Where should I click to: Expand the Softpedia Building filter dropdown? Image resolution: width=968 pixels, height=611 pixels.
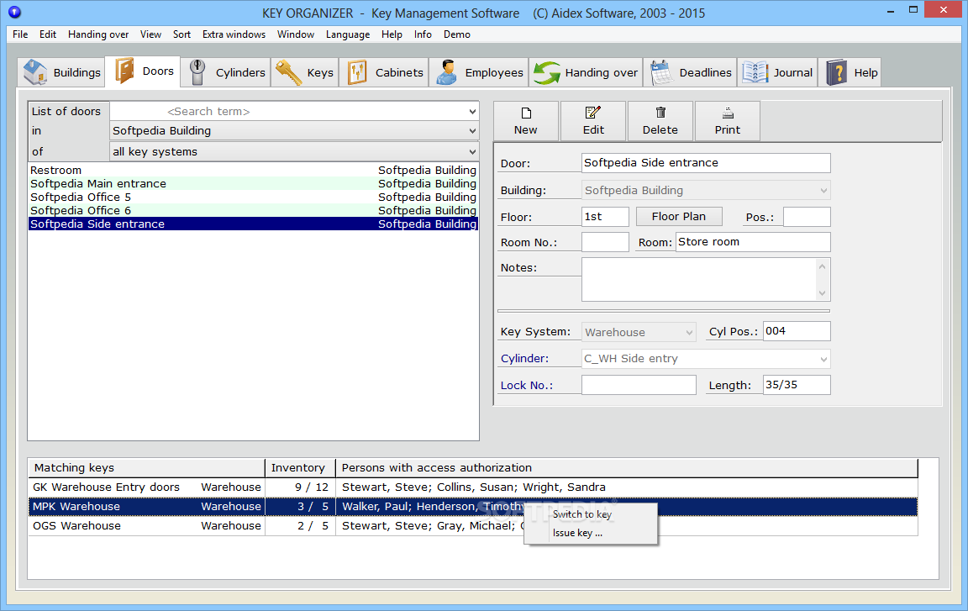pos(472,131)
